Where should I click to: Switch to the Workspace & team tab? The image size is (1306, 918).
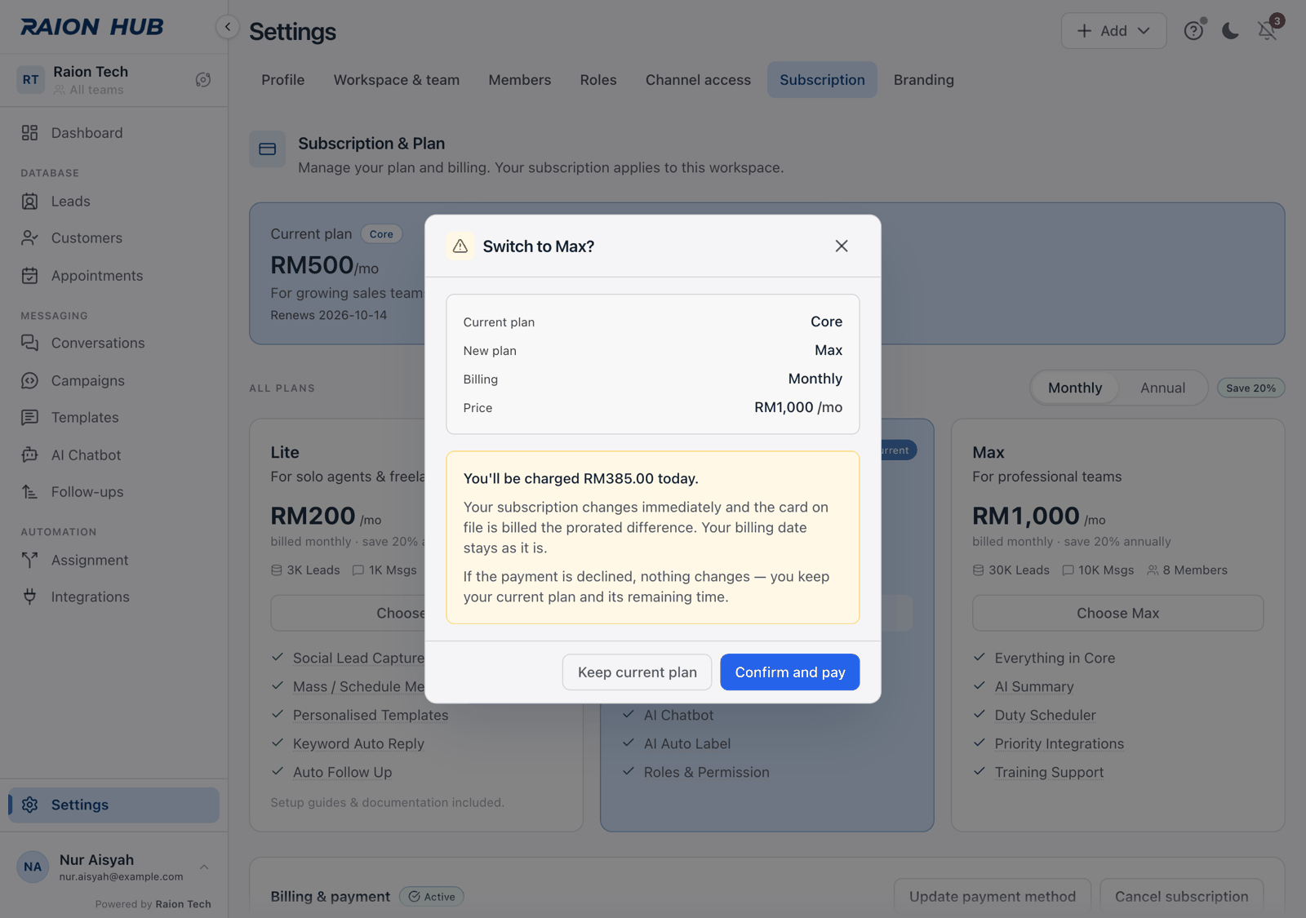397,80
